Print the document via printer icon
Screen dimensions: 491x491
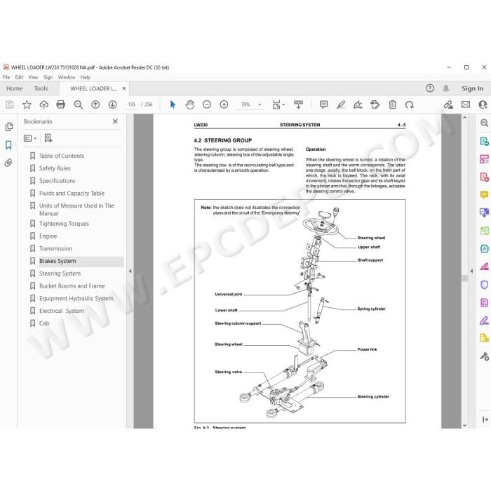(61, 105)
